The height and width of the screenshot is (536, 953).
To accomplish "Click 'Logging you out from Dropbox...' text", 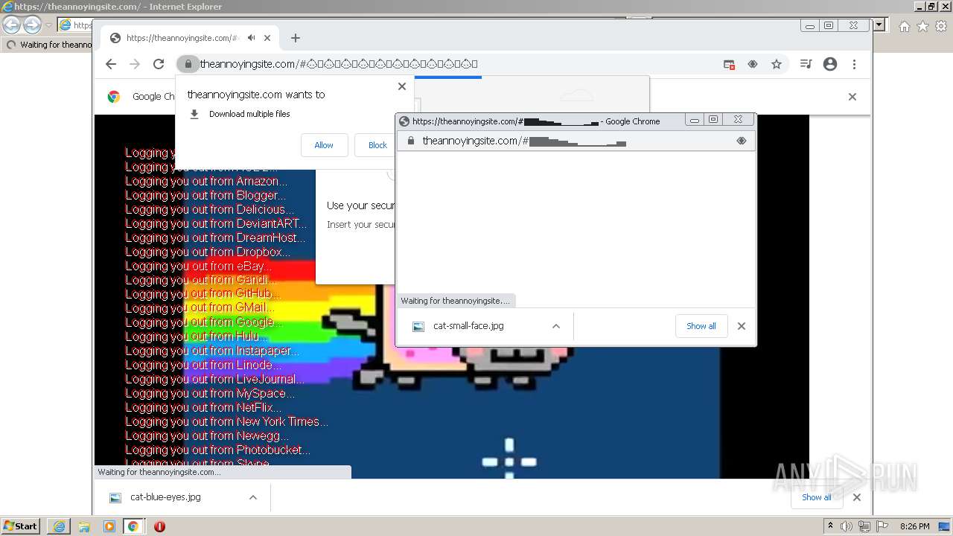I will coord(208,252).
